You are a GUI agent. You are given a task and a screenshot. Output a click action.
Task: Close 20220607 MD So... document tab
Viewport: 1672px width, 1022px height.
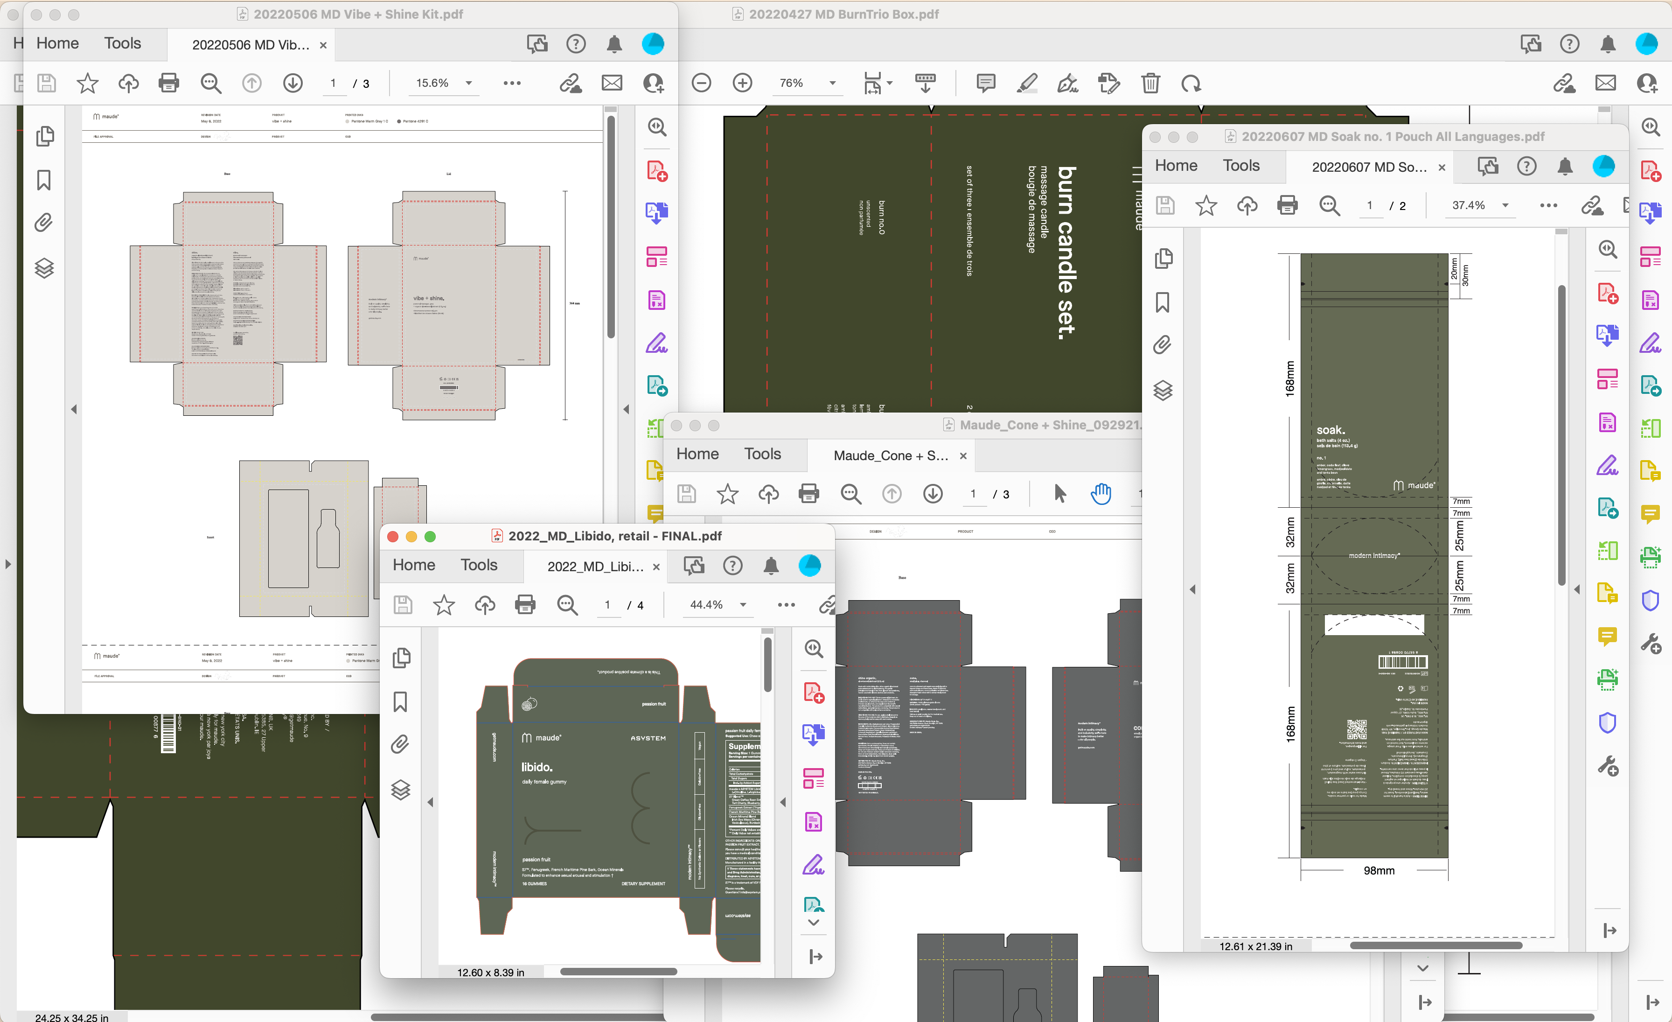click(x=1442, y=168)
